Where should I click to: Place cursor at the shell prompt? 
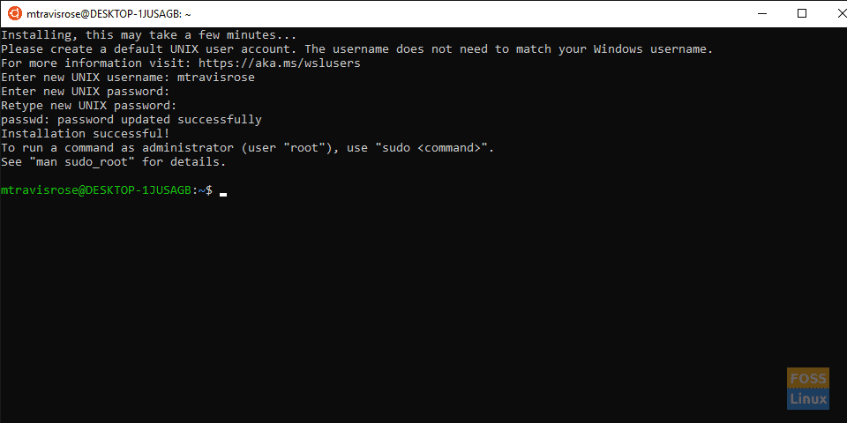tap(223, 191)
